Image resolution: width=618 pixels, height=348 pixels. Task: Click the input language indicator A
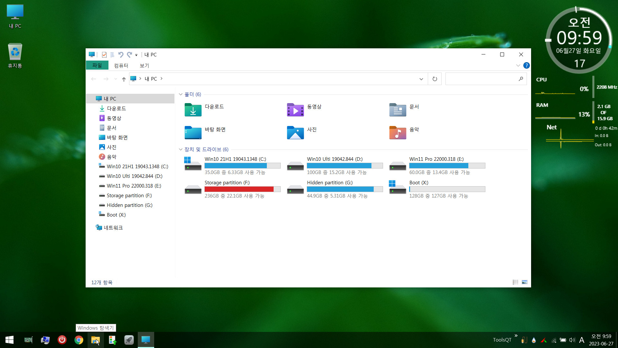coord(582,340)
